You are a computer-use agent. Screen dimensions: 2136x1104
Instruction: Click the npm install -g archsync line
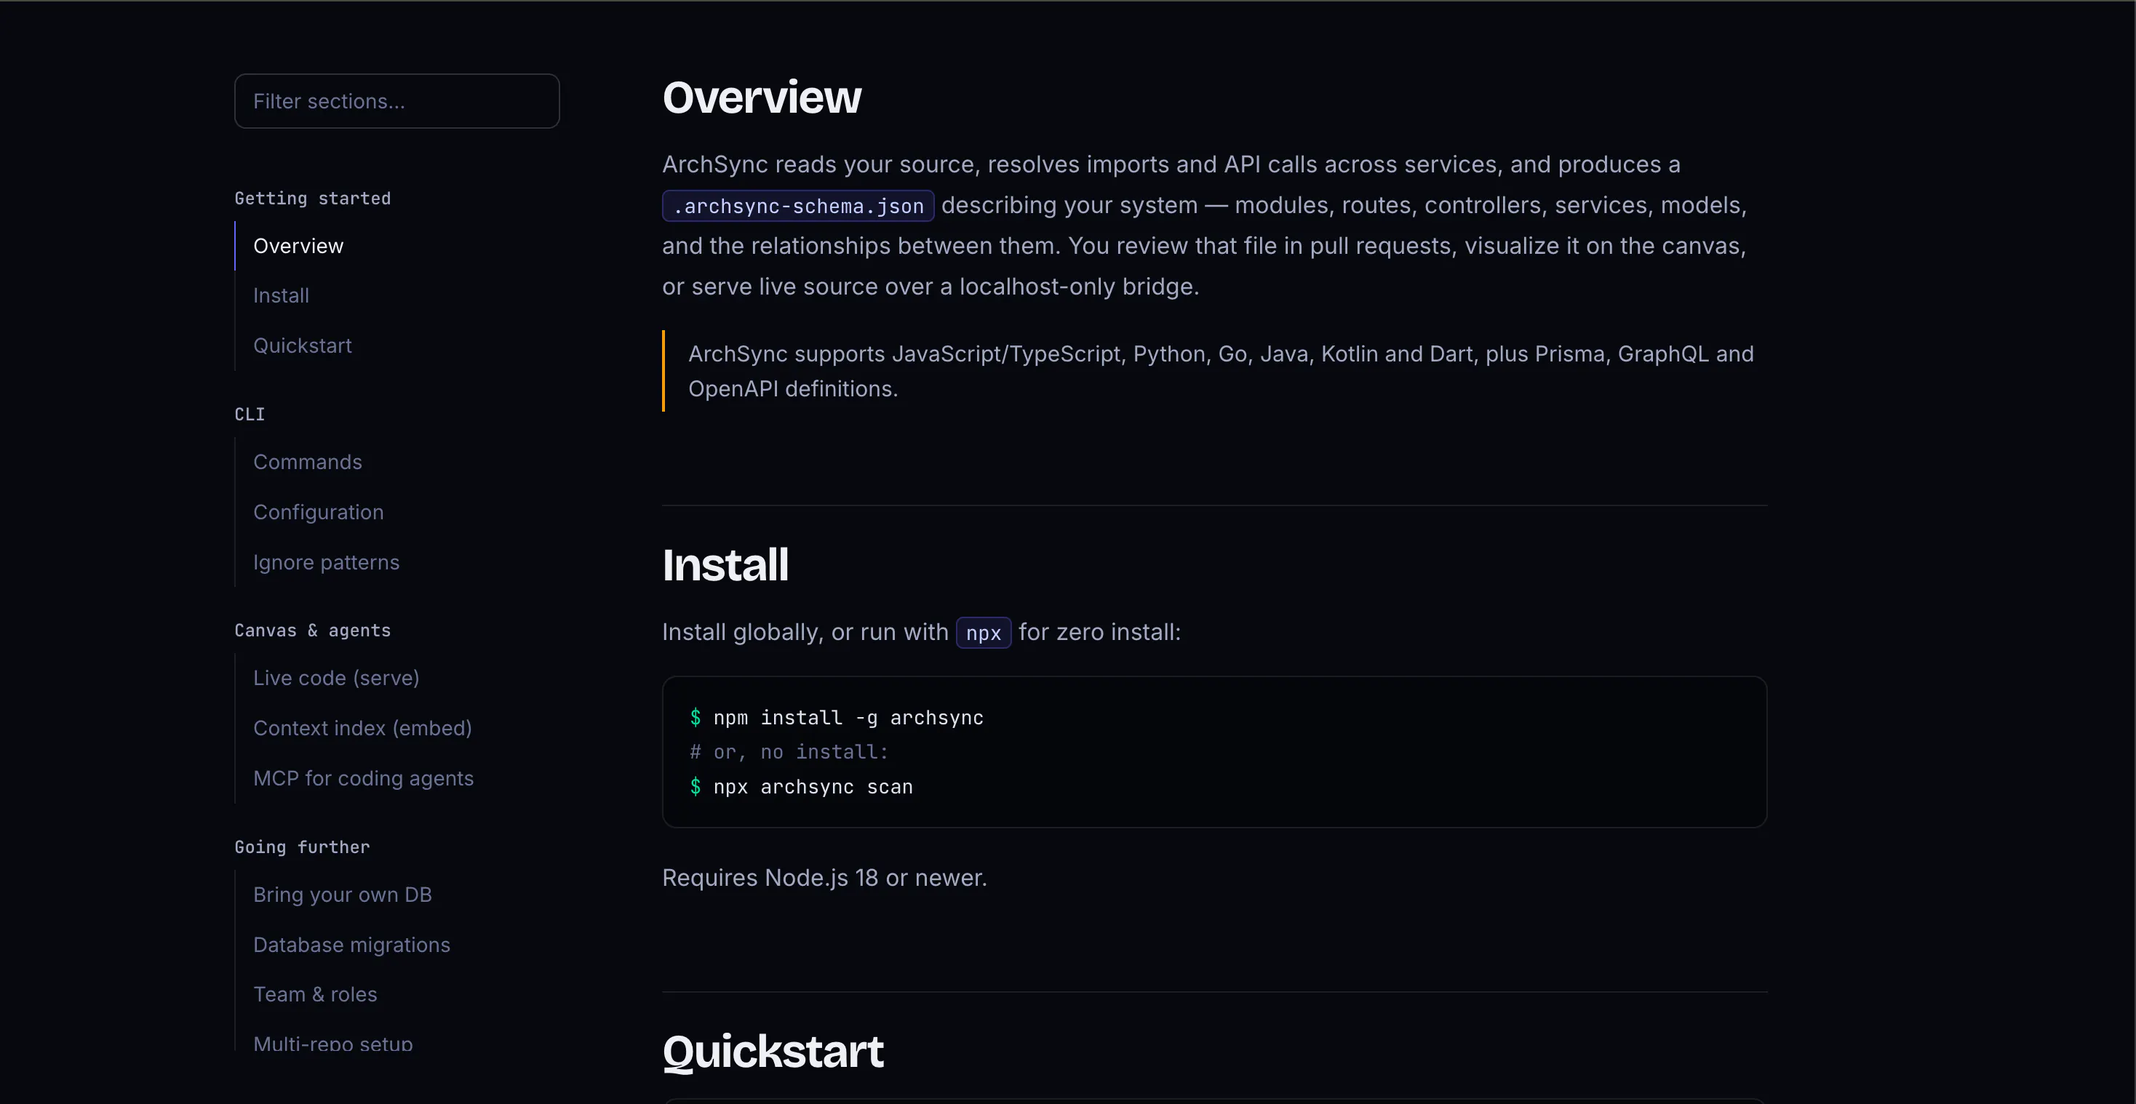(x=837, y=718)
